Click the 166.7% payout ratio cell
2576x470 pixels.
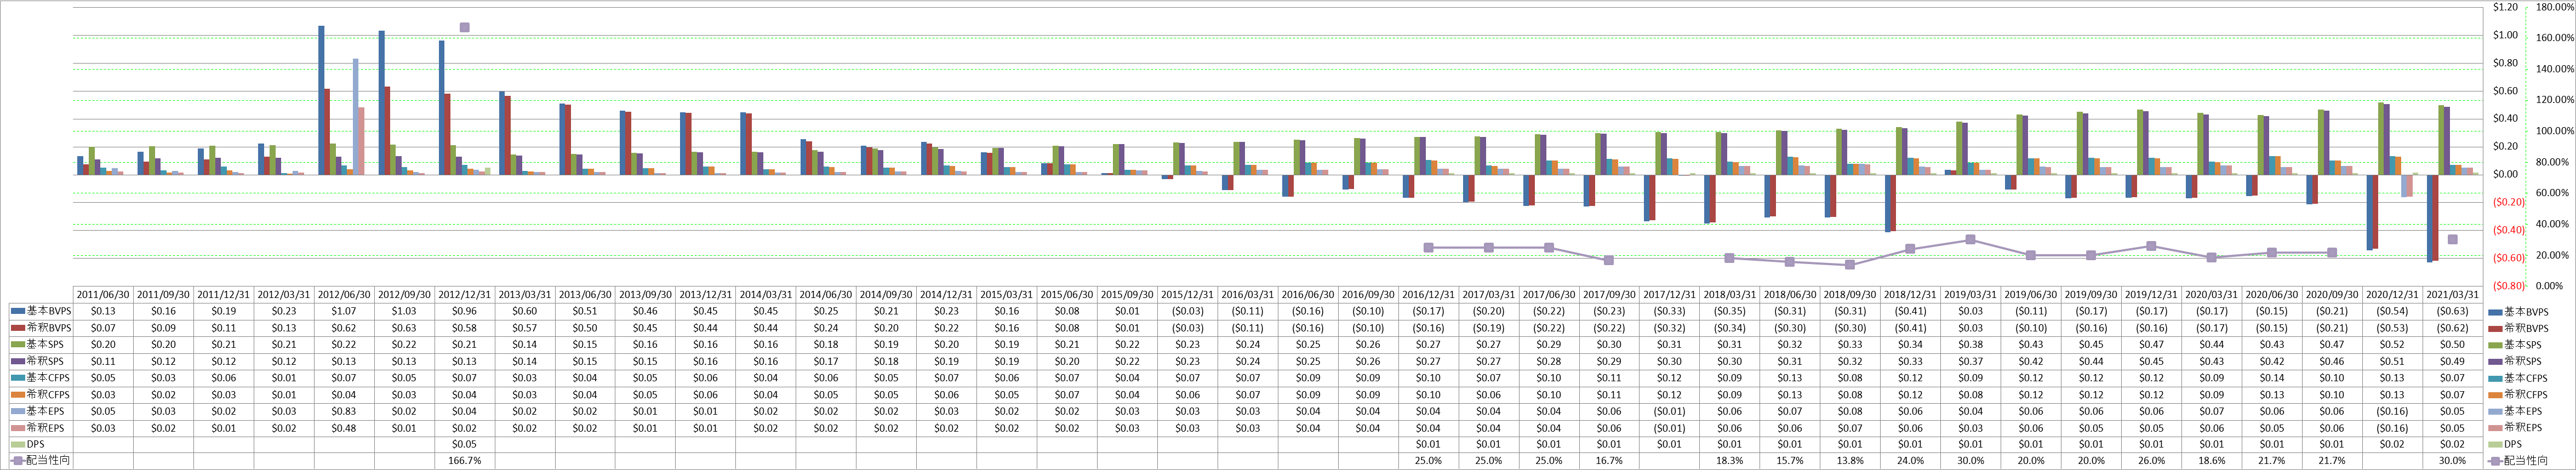465,461
